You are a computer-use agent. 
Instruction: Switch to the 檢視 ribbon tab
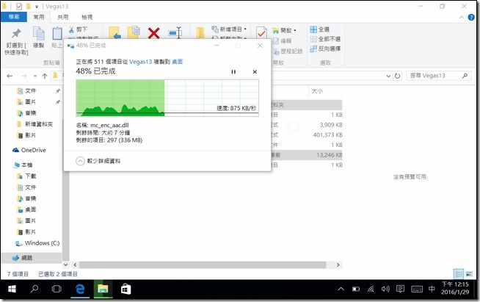(x=87, y=17)
